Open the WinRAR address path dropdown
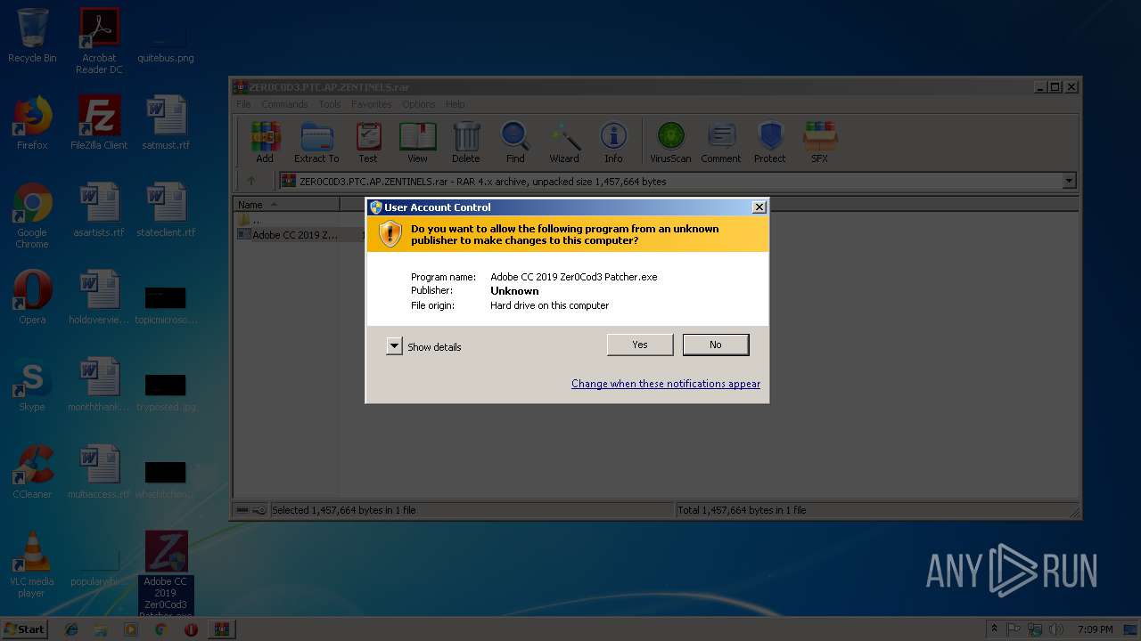 click(x=1069, y=181)
